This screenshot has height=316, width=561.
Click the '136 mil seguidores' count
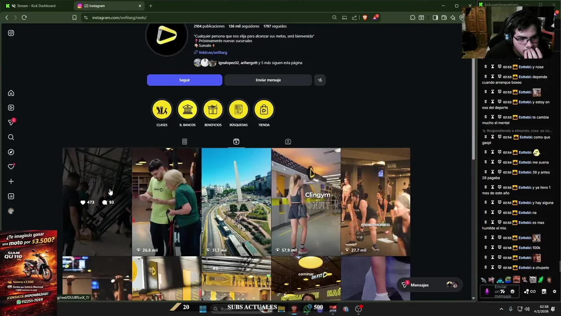coord(244,26)
